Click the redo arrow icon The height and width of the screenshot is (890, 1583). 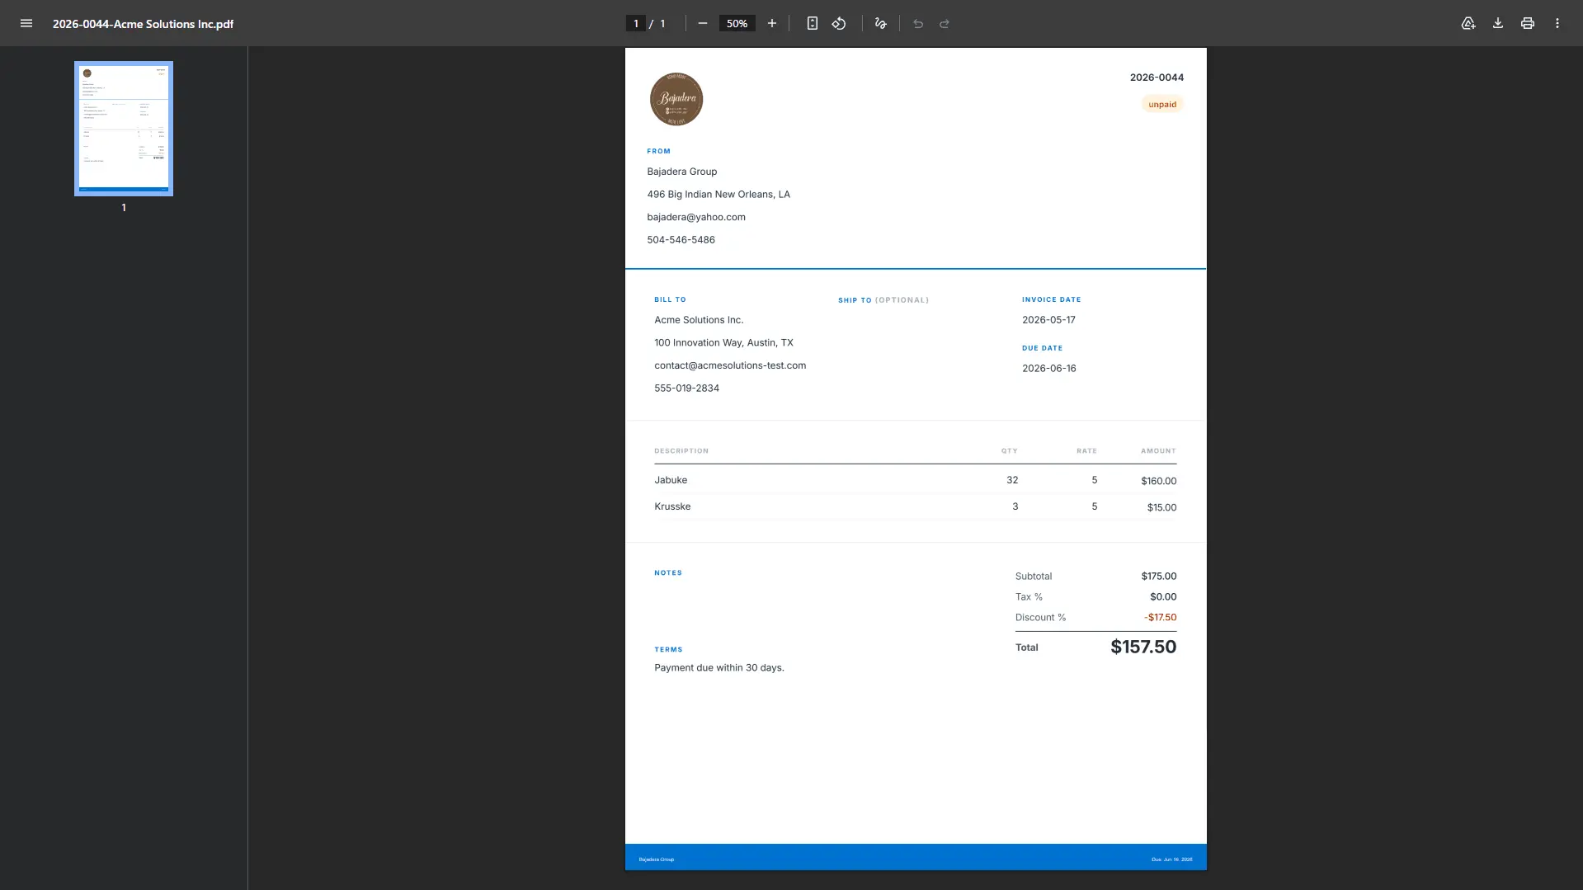pyautogui.click(x=945, y=23)
